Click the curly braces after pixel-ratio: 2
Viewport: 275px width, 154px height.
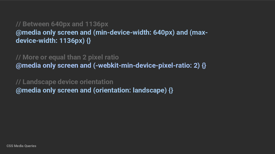point(204,66)
